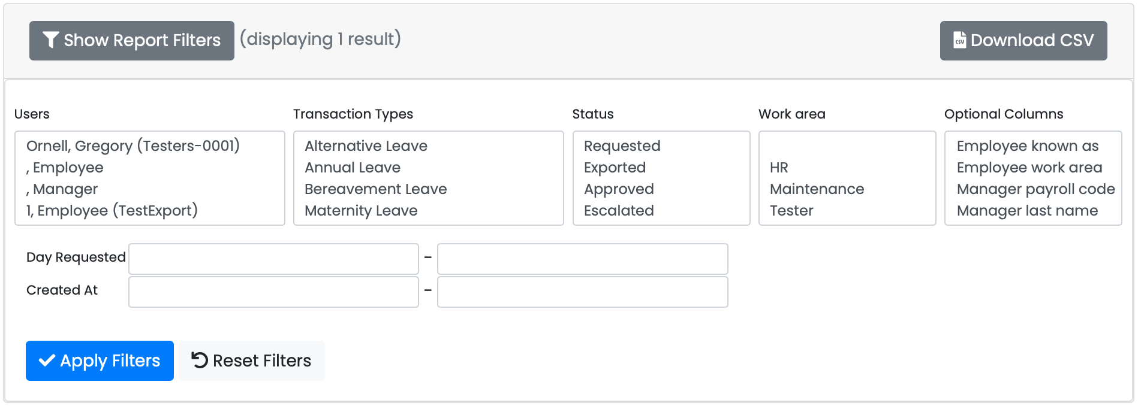The height and width of the screenshot is (406, 1138).
Task: Choose Alternative Leave transaction type
Action: [366, 146]
